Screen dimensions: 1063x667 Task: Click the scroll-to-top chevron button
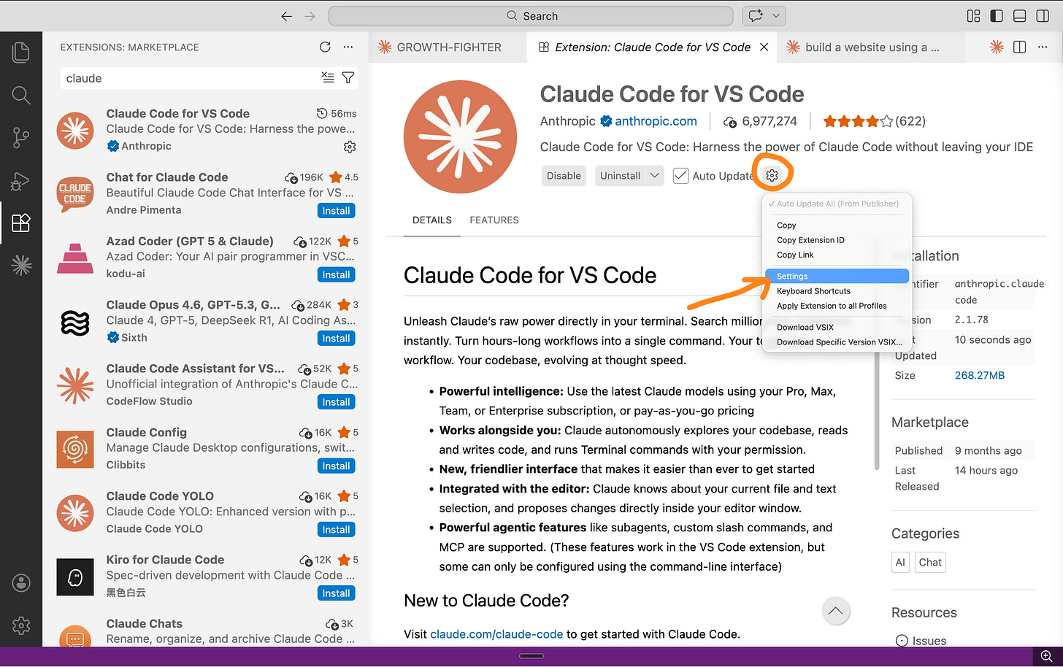coord(836,611)
